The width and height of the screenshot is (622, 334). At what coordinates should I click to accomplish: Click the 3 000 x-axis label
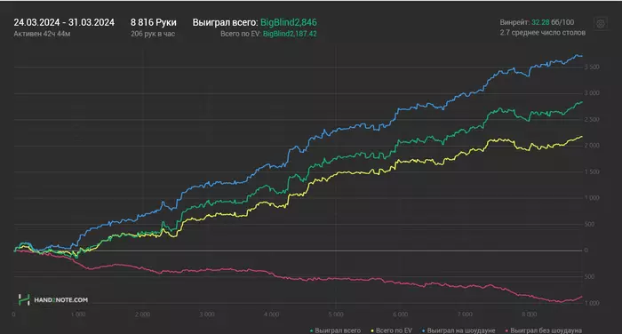(x=207, y=314)
